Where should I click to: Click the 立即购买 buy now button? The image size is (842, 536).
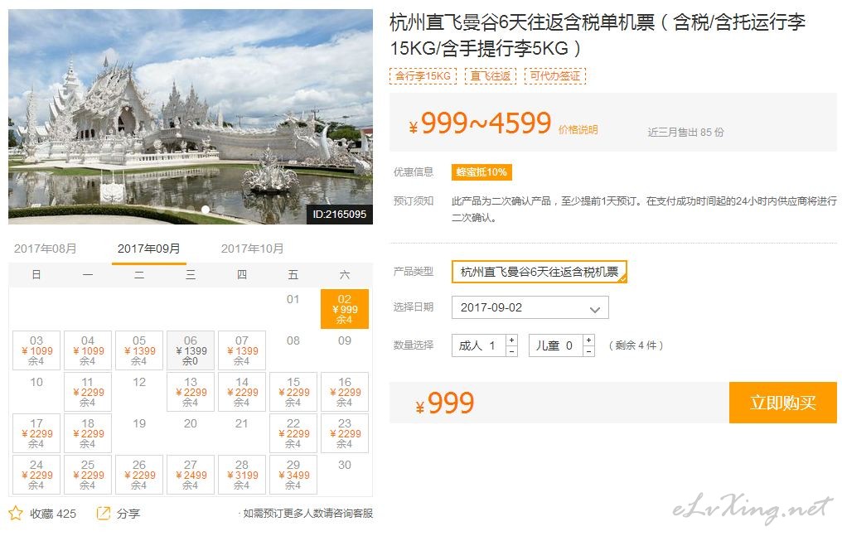tap(783, 403)
